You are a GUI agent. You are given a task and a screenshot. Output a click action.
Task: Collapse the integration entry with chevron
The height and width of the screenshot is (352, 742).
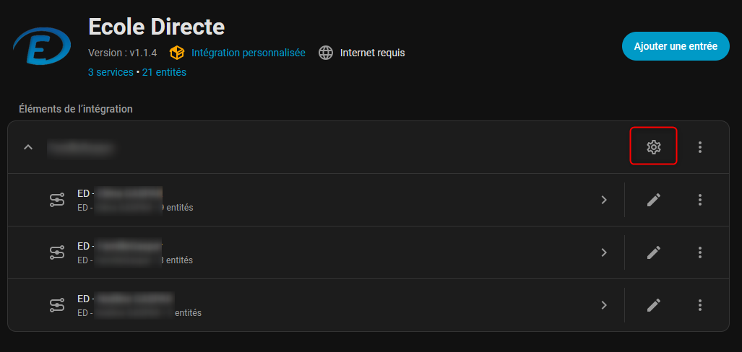point(28,147)
